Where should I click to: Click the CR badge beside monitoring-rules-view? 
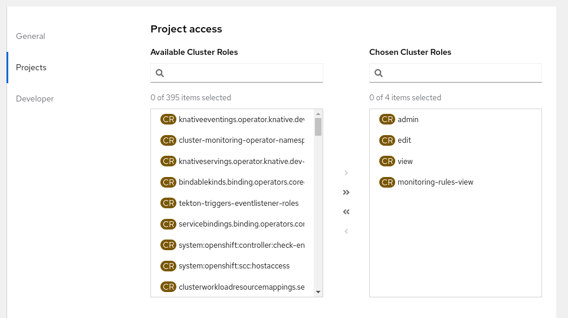click(x=388, y=182)
